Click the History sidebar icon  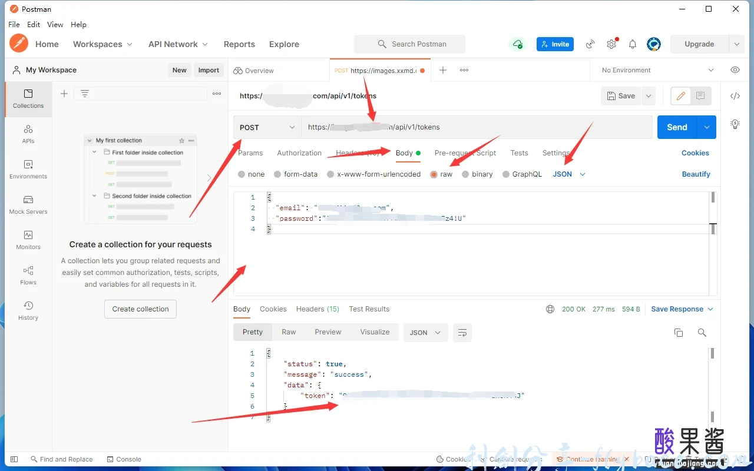tap(28, 310)
